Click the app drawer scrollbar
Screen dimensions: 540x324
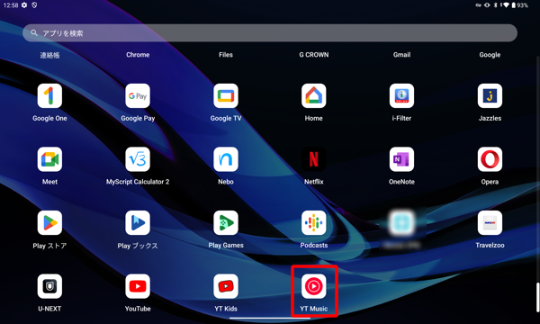point(537,298)
